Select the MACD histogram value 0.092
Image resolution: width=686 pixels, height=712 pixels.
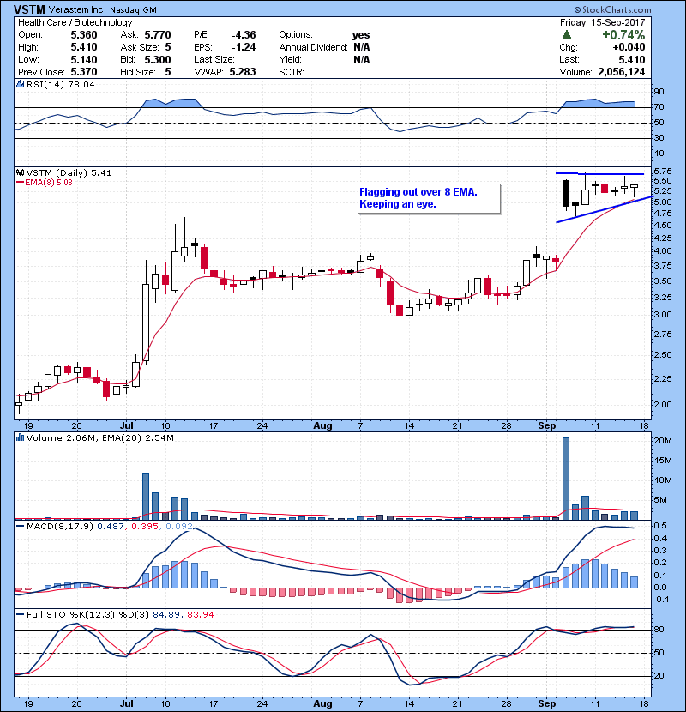tap(179, 527)
